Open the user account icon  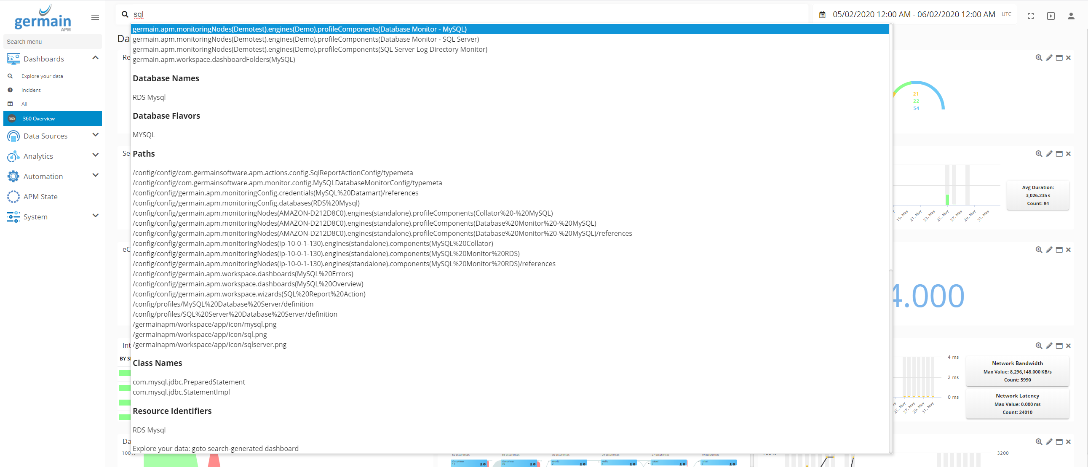pyautogui.click(x=1070, y=16)
